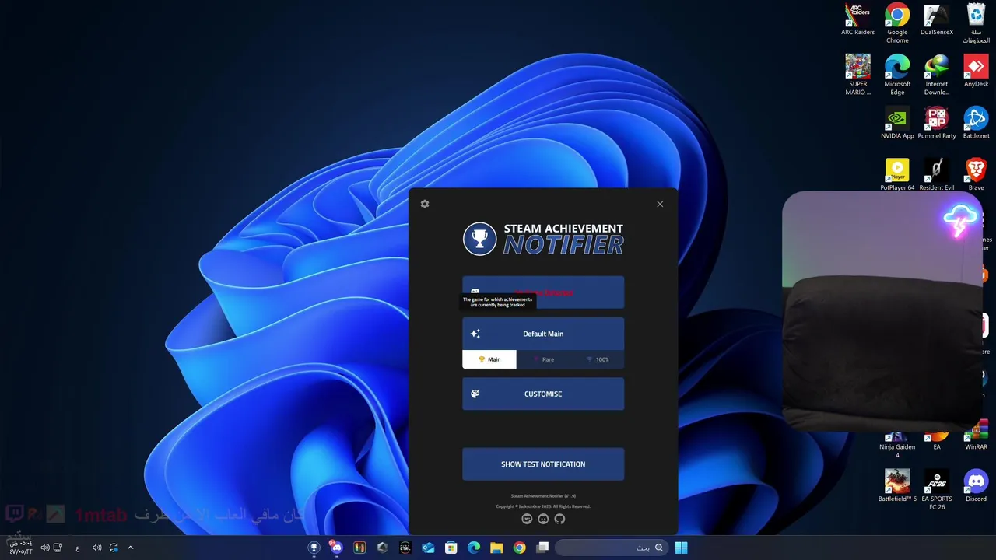Open Task View from taskbar
996x560 pixels.
[x=542, y=548]
